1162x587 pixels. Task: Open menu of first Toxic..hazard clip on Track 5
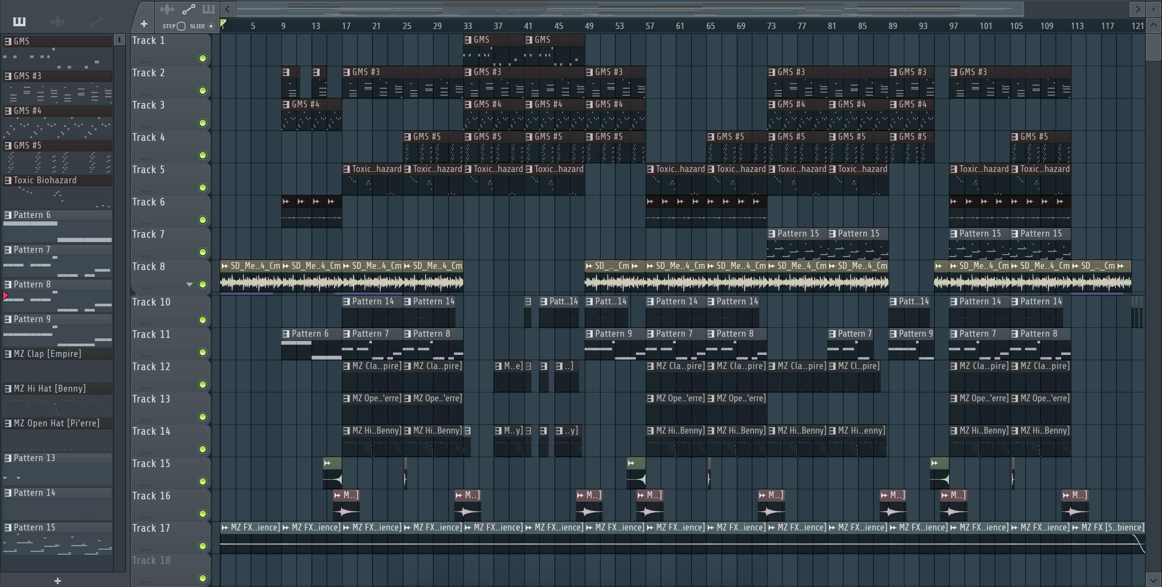(347, 169)
